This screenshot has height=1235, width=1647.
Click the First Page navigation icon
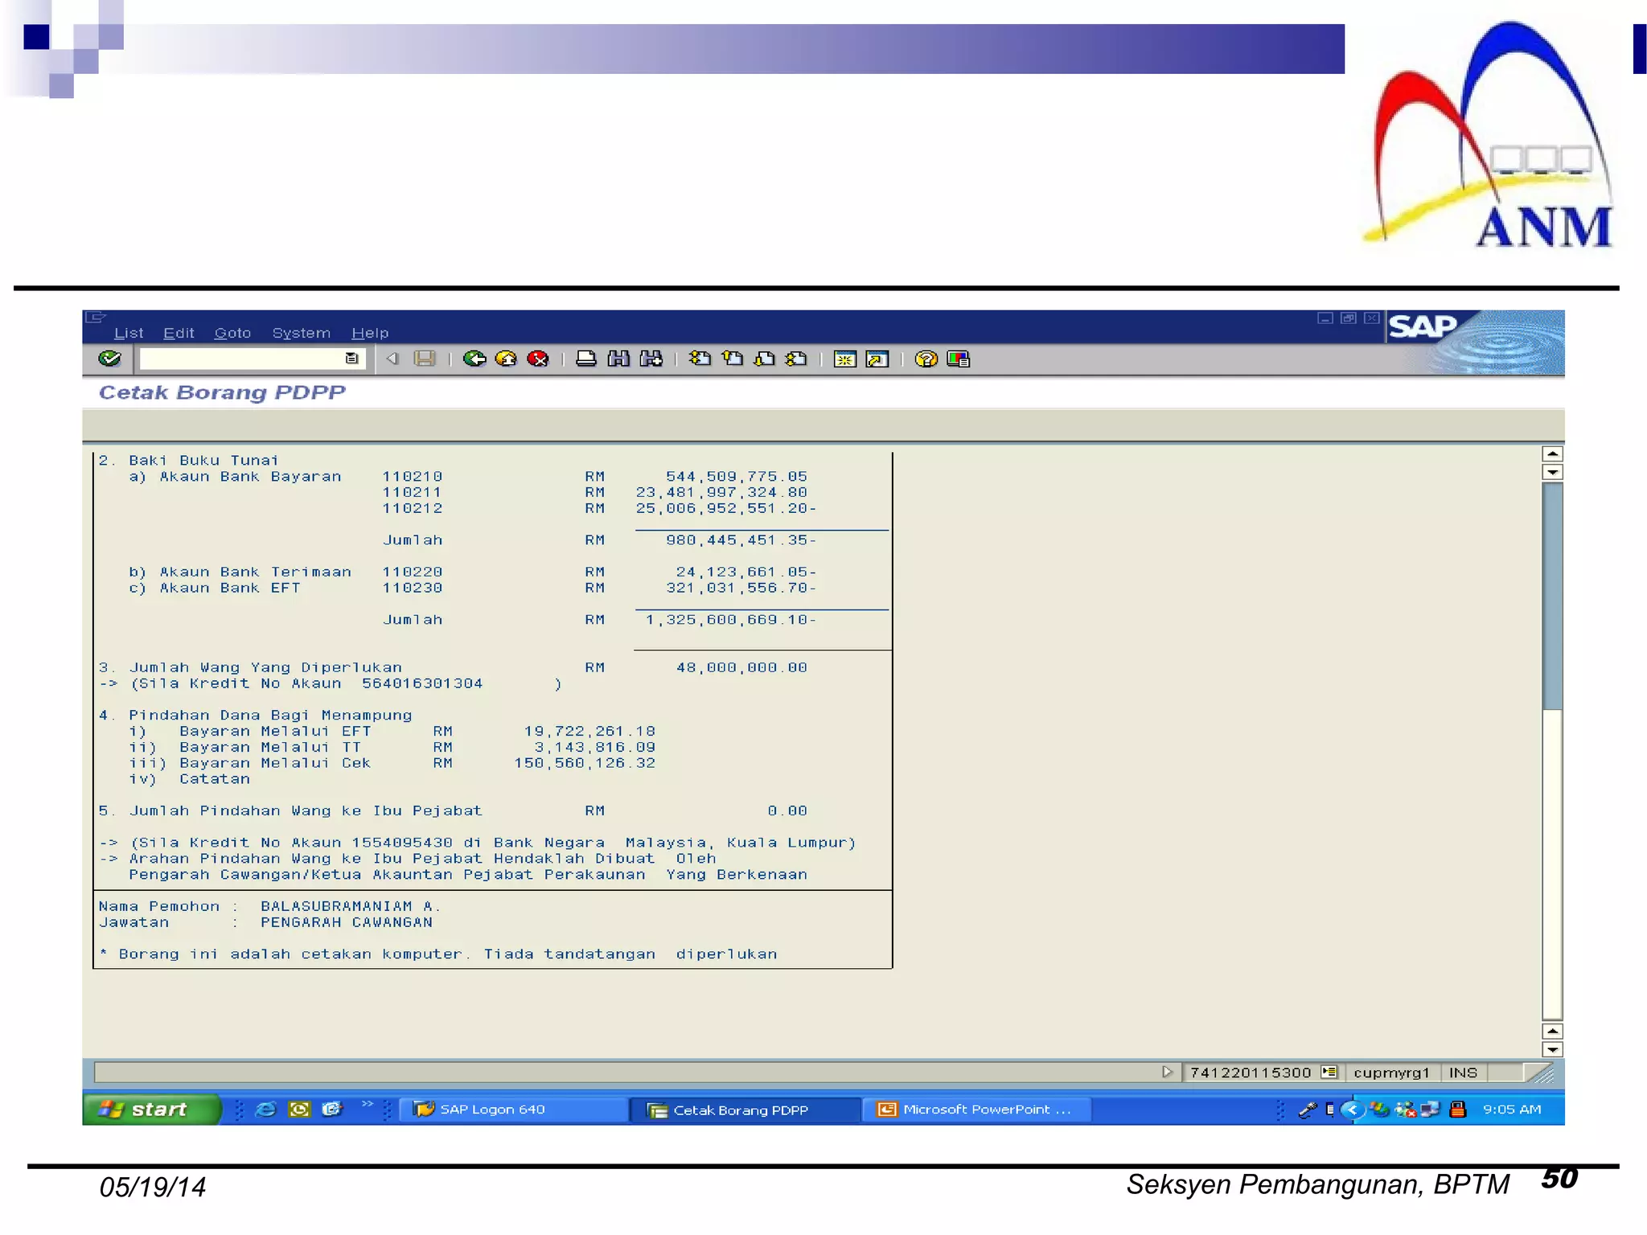(700, 359)
